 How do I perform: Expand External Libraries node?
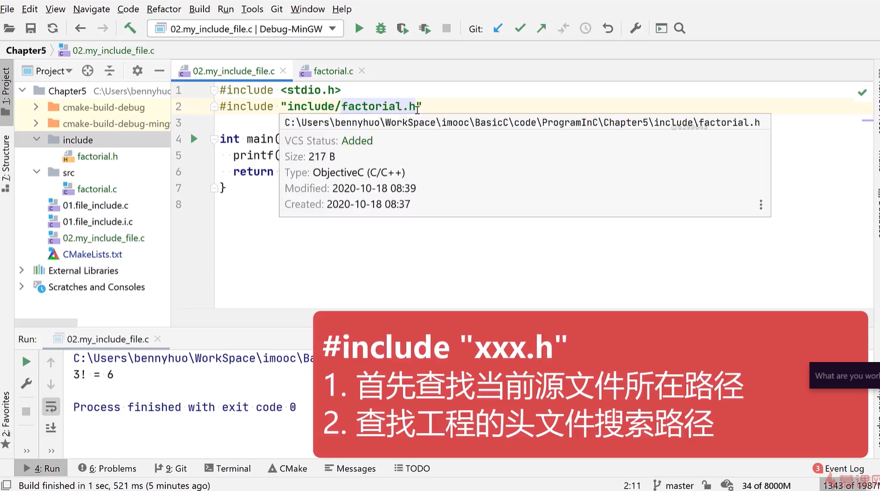pos(22,270)
